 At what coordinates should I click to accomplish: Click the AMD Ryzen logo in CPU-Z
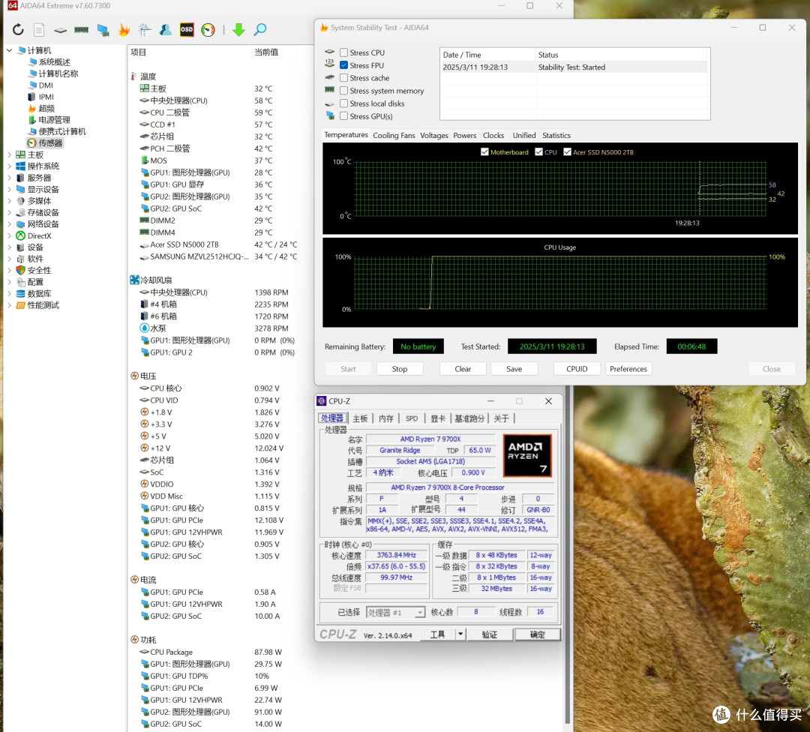(x=527, y=455)
